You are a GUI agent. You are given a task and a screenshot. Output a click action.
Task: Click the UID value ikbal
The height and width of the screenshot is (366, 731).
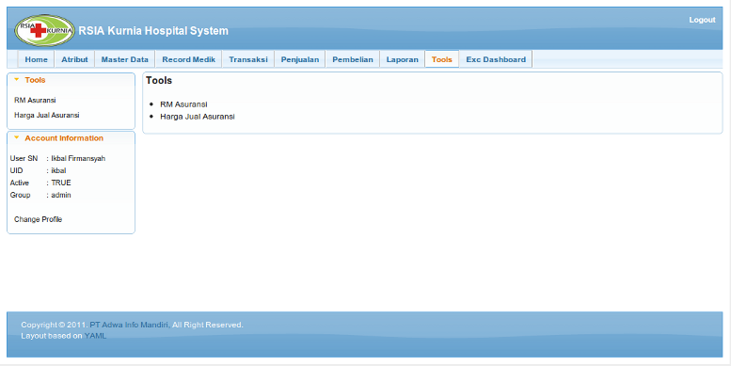point(58,170)
